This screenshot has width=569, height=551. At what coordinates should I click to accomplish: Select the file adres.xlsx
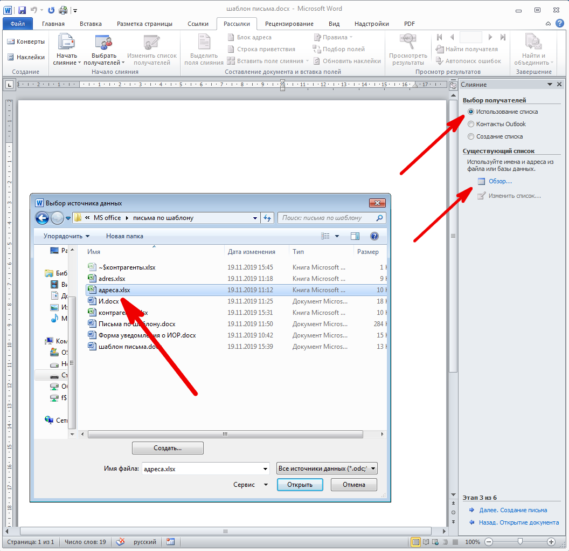tap(112, 279)
